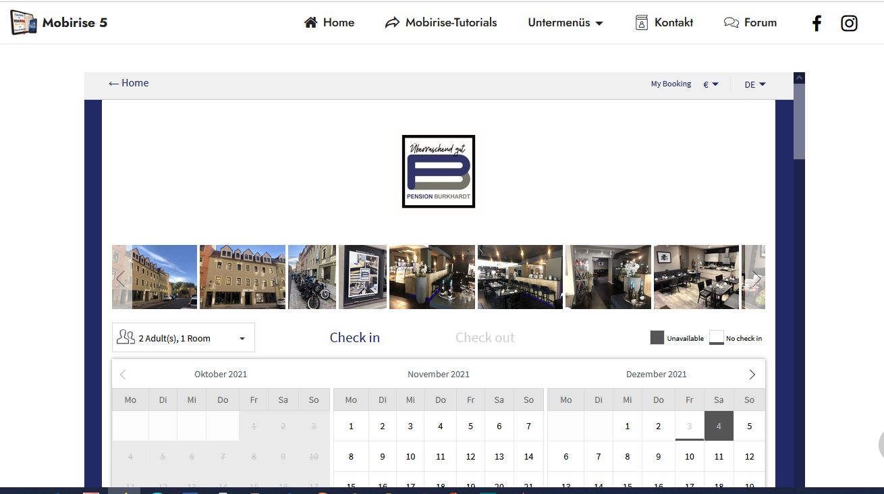Click the ← Home back link
The height and width of the screenshot is (494, 884).
coord(128,83)
